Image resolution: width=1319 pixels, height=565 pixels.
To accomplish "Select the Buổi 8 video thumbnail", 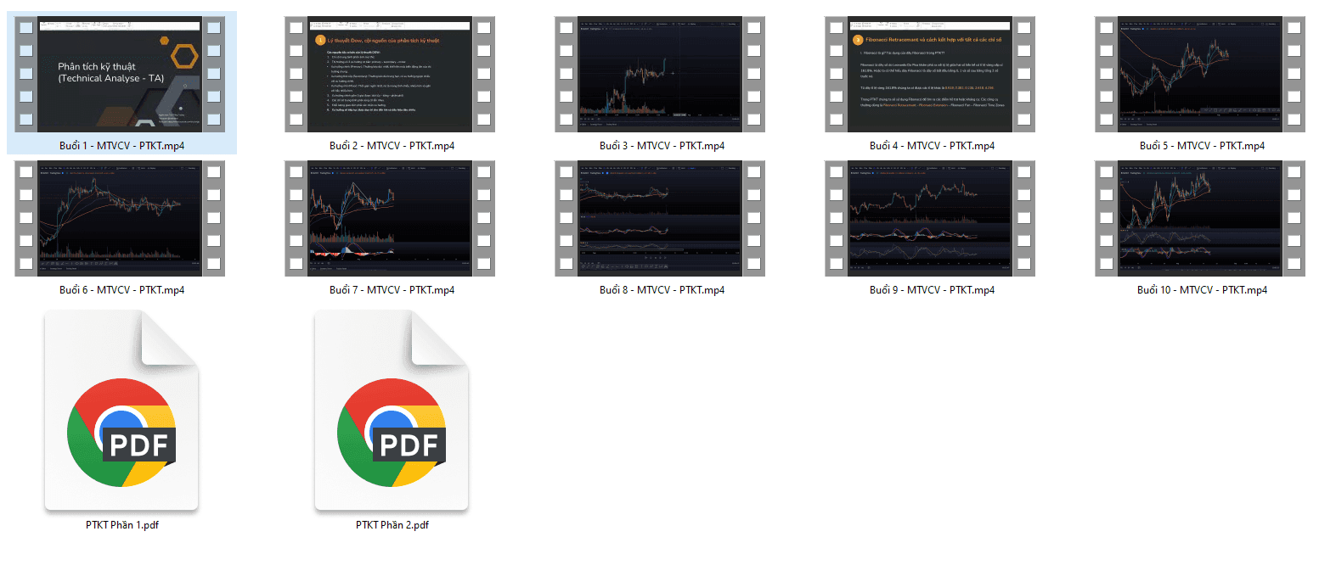I will pyautogui.click(x=661, y=218).
